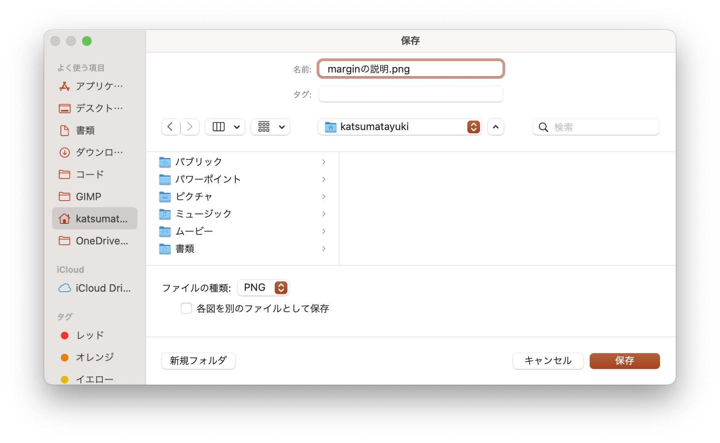Open the katsumatayuki location popup
This screenshot has height=443, width=720.
399,127
